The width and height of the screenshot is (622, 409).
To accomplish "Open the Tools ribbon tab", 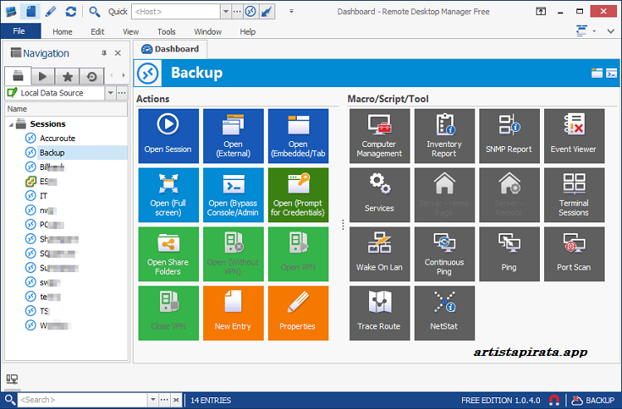I will (166, 32).
